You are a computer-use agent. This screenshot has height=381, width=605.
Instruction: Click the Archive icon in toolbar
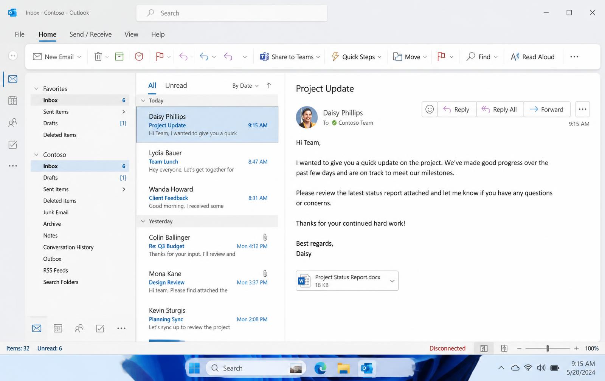tap(119, 57)
